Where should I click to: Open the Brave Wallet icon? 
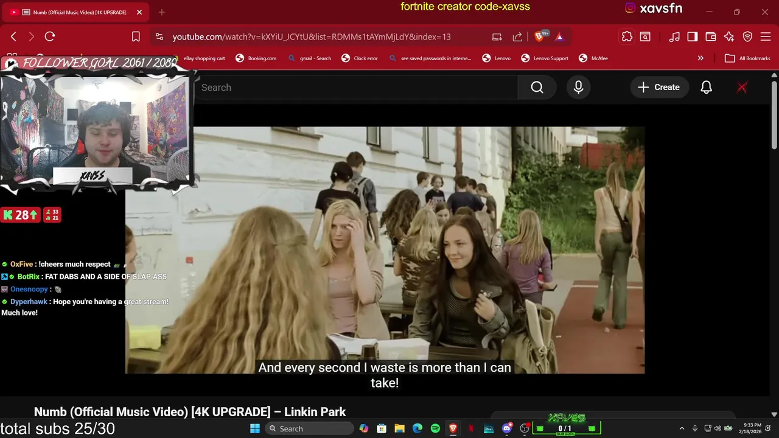(x=711, y=36)
